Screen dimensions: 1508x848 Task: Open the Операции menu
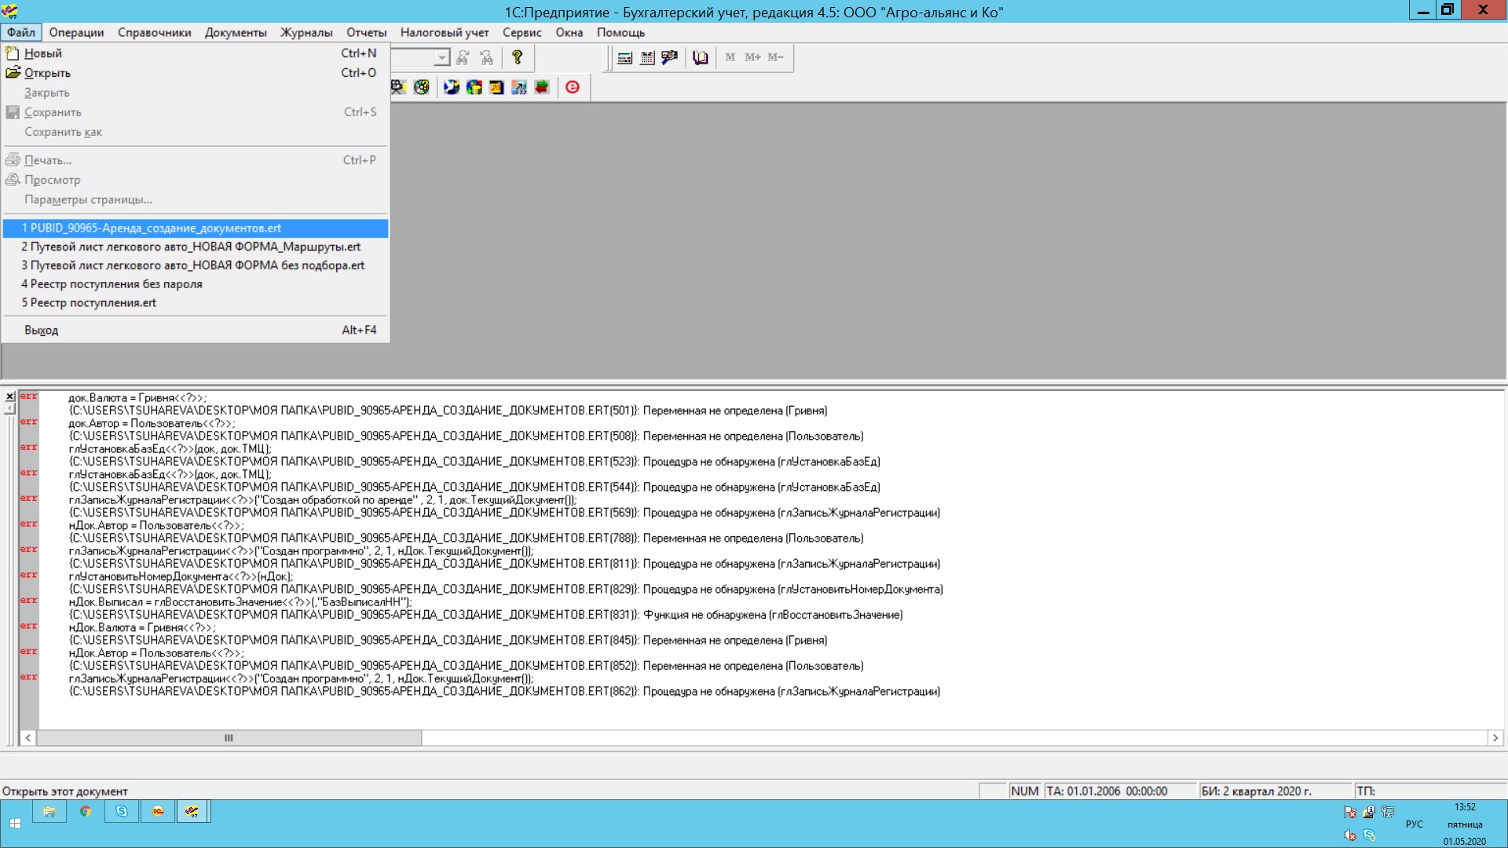coord(76,32)
